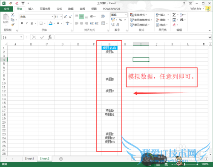Center text horizontally
This screenshot has height=167, width=213.
[x=81, y=23]
